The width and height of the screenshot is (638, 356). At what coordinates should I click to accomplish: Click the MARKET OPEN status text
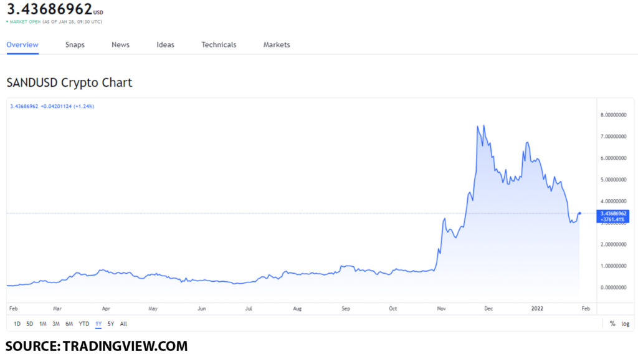[x=25, y=22]
